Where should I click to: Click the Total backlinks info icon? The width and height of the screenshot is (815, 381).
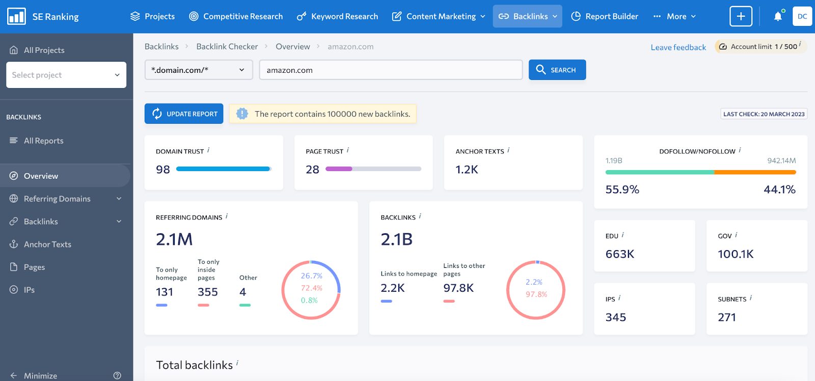(237, 363)
